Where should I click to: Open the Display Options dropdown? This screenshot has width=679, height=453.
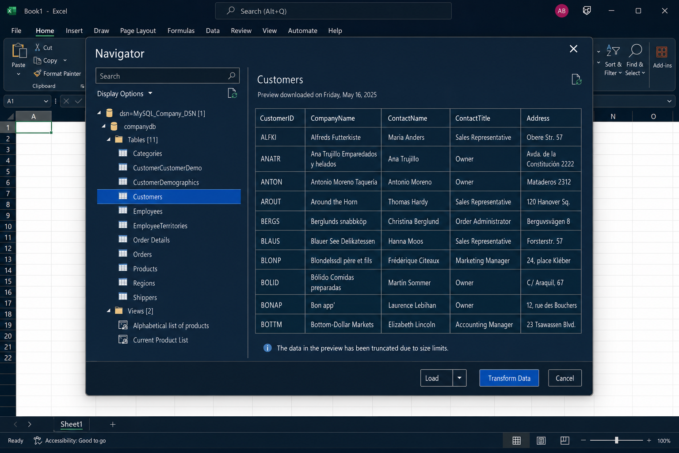[125, 93]
